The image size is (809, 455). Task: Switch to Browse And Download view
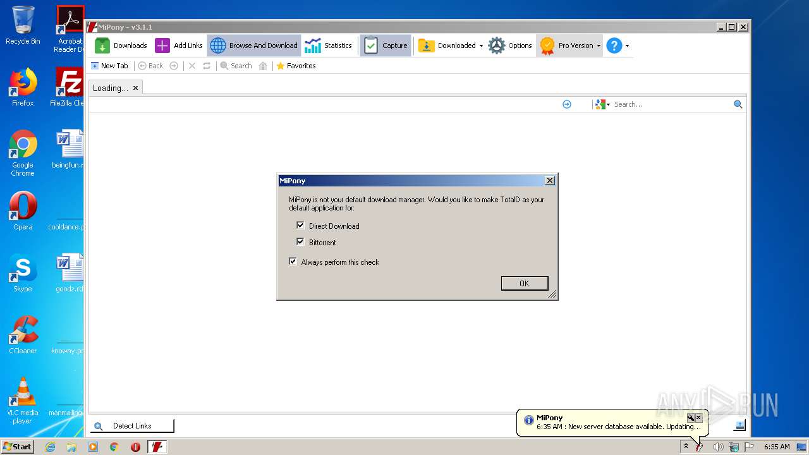254,45
